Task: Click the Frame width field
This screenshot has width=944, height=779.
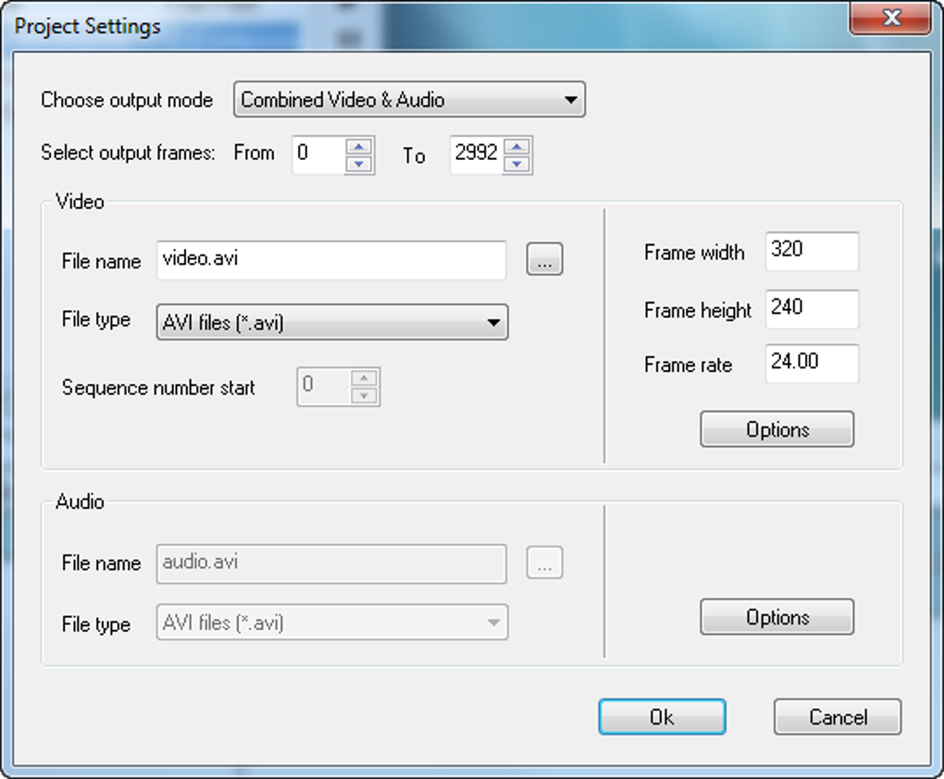Action: coord(812,252)
